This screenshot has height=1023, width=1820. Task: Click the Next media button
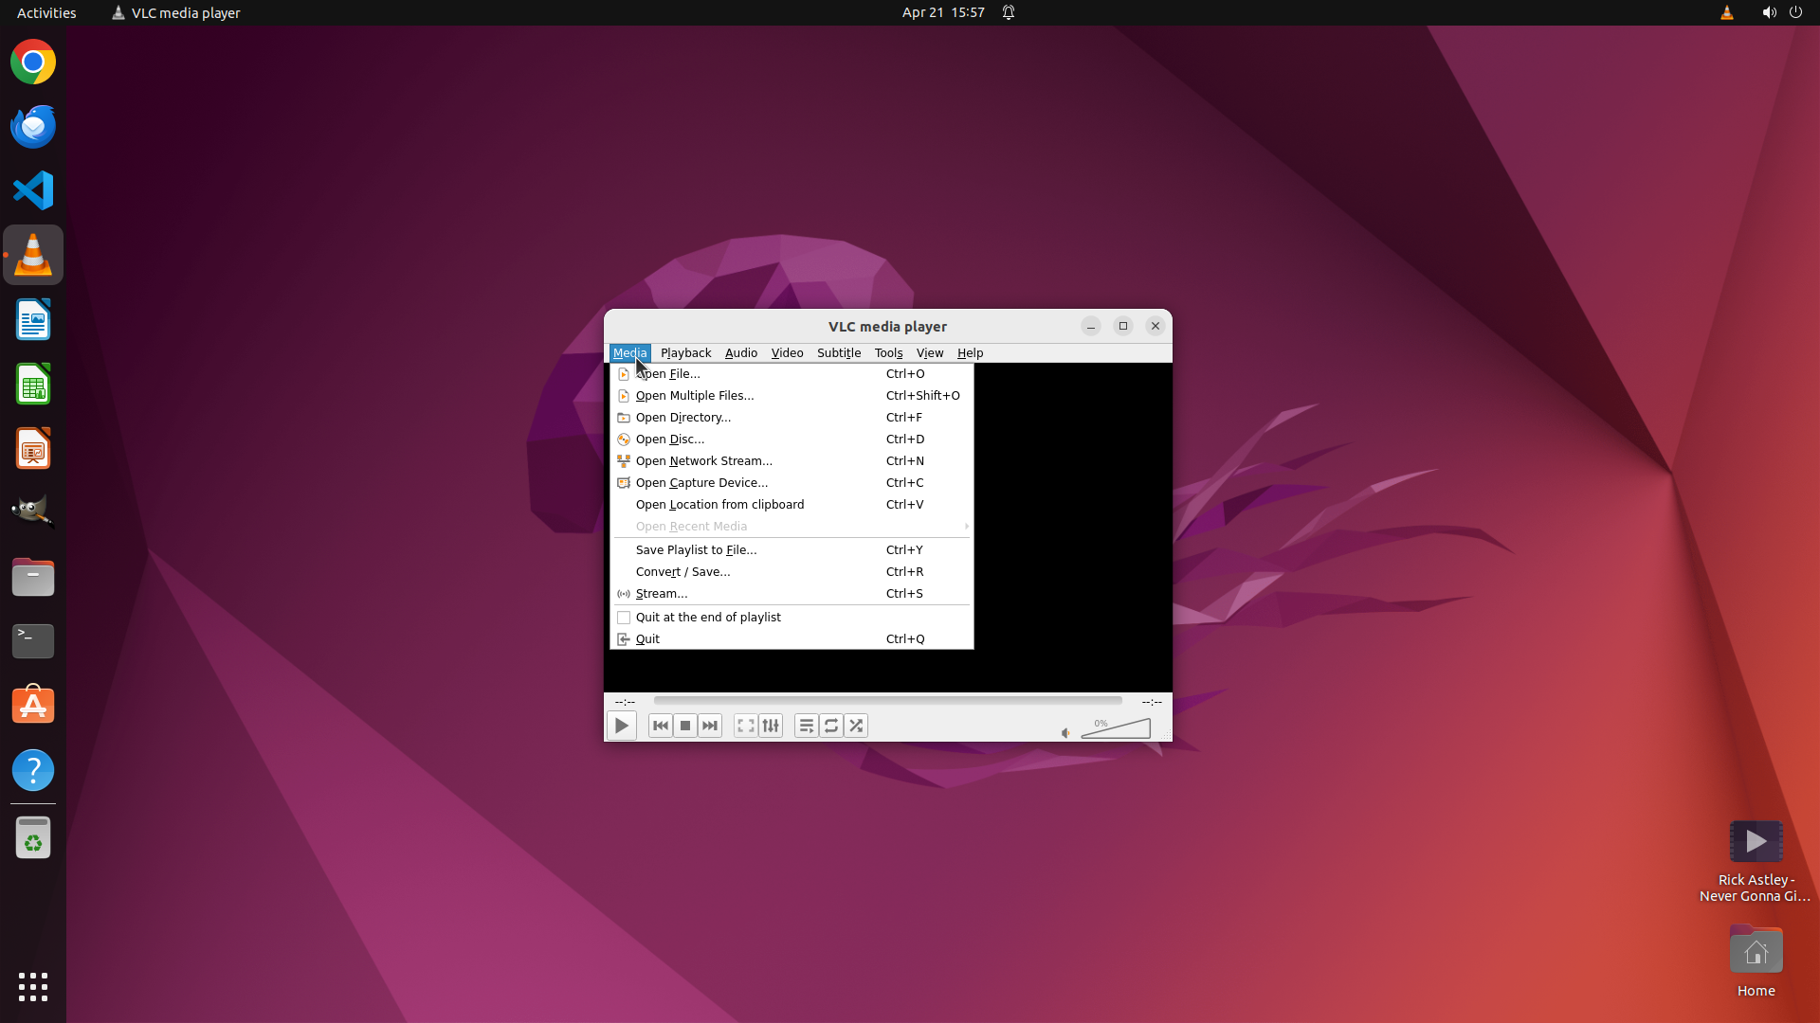point(710,726)
